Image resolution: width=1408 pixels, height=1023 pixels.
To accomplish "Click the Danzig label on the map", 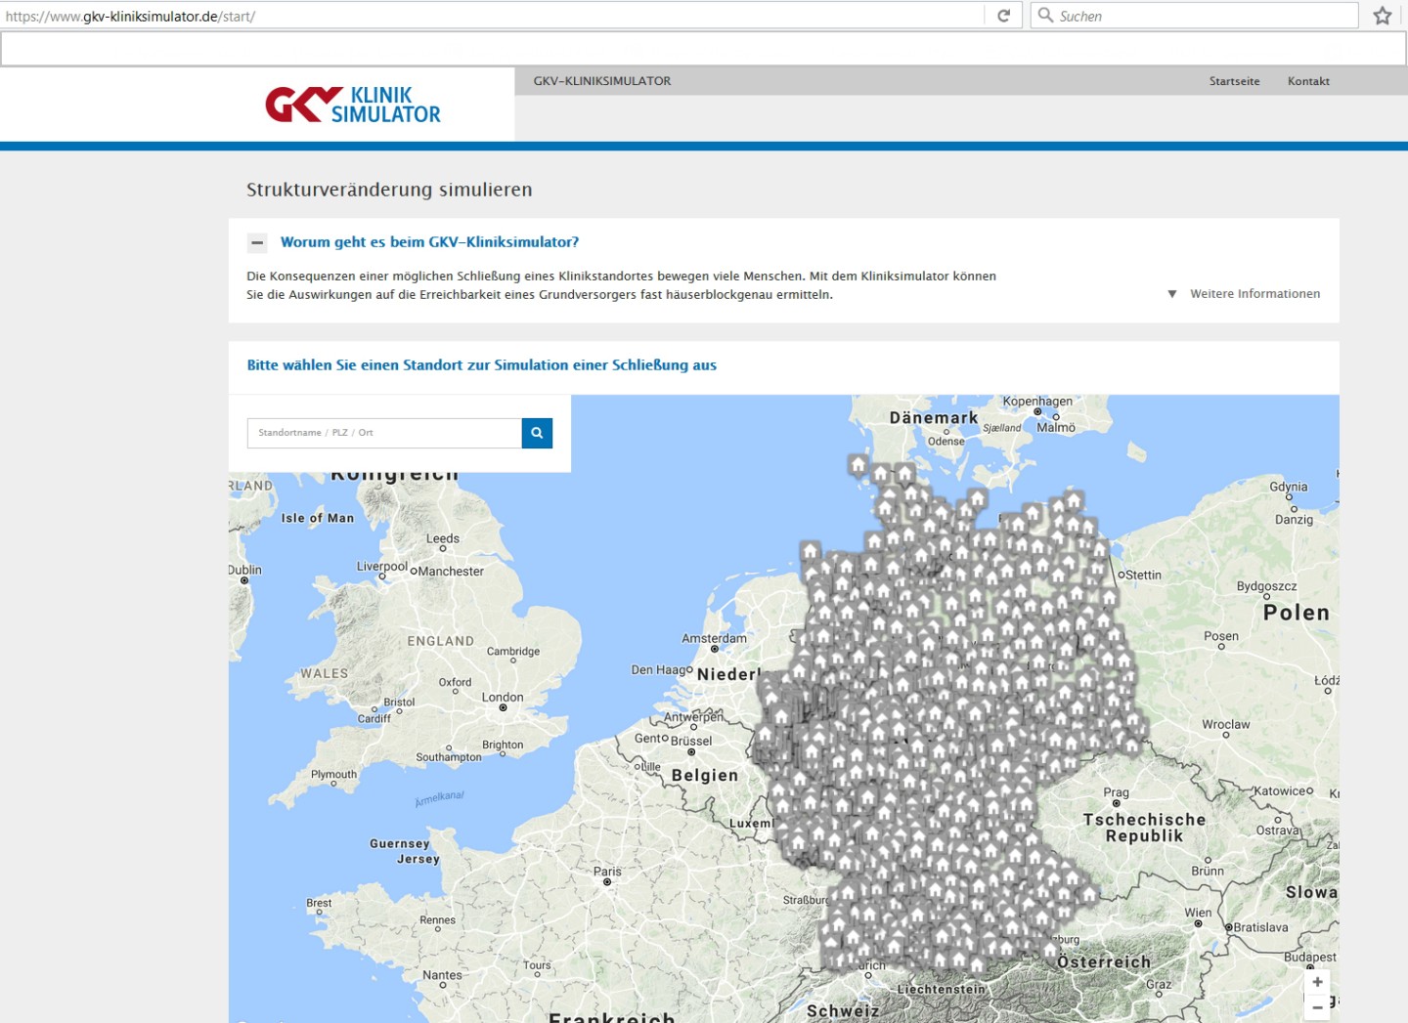I will pos(1294,520).
